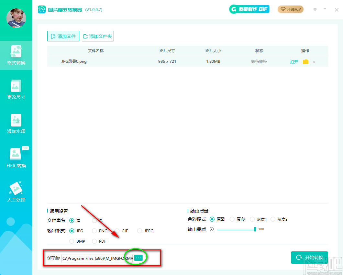Select JPG as the output format
The width and height of the screenshot is (343, 275).
(x=72, y=231)
